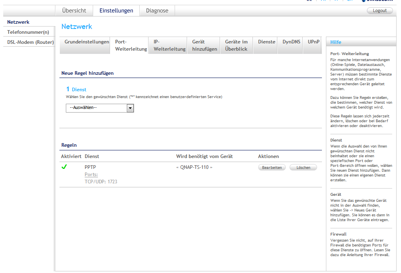
Task: Click the Logout button
Action: [x=379, y=10]
